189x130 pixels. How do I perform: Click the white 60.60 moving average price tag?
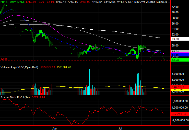pyautogui.click(x=180, y=39)
